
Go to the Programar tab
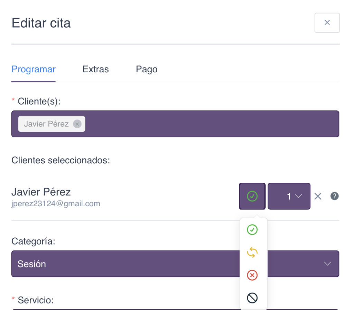pyautogui.click(x=34, y=69)
